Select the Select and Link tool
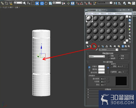Image resolution: width=136 pixels, height=108 pixels. click(x=2, y=3)
